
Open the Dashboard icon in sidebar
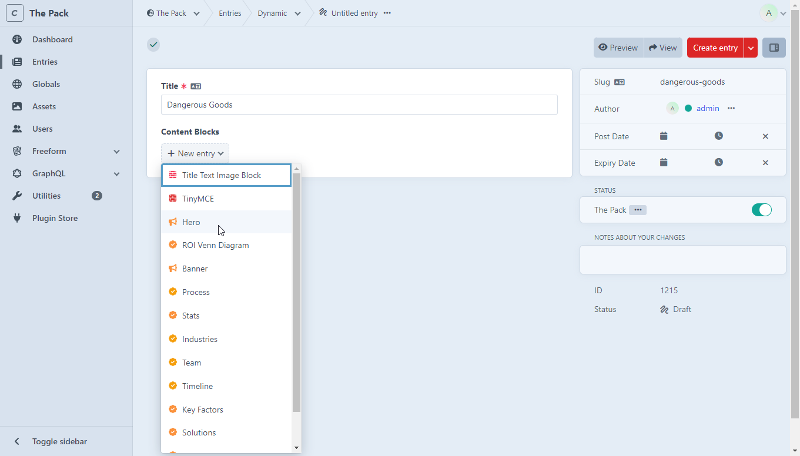tap(17, 39)
